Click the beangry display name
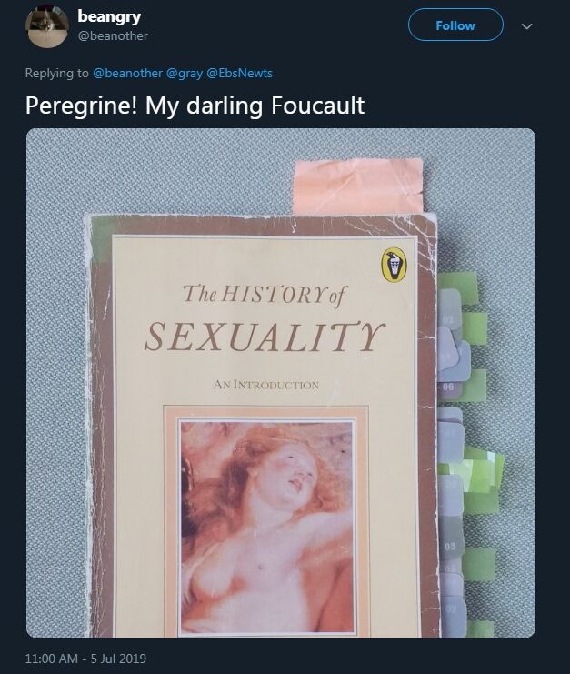 point(109,16)
